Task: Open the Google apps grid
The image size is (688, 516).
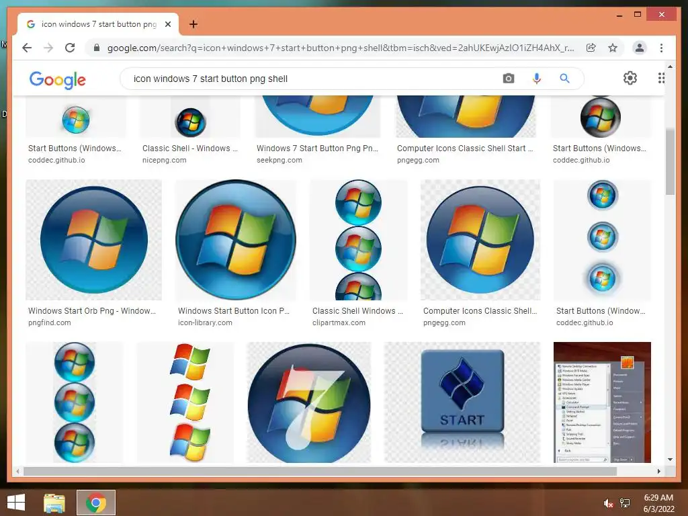Action: [x=661, y=78]
